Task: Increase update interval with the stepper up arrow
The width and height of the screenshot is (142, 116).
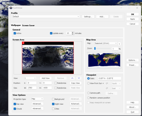Action: coord(73,33)
